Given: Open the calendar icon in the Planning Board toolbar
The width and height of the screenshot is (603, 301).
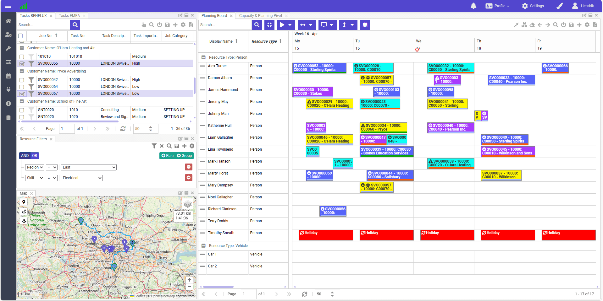Looking at the screenshot, I should [365, 25].
